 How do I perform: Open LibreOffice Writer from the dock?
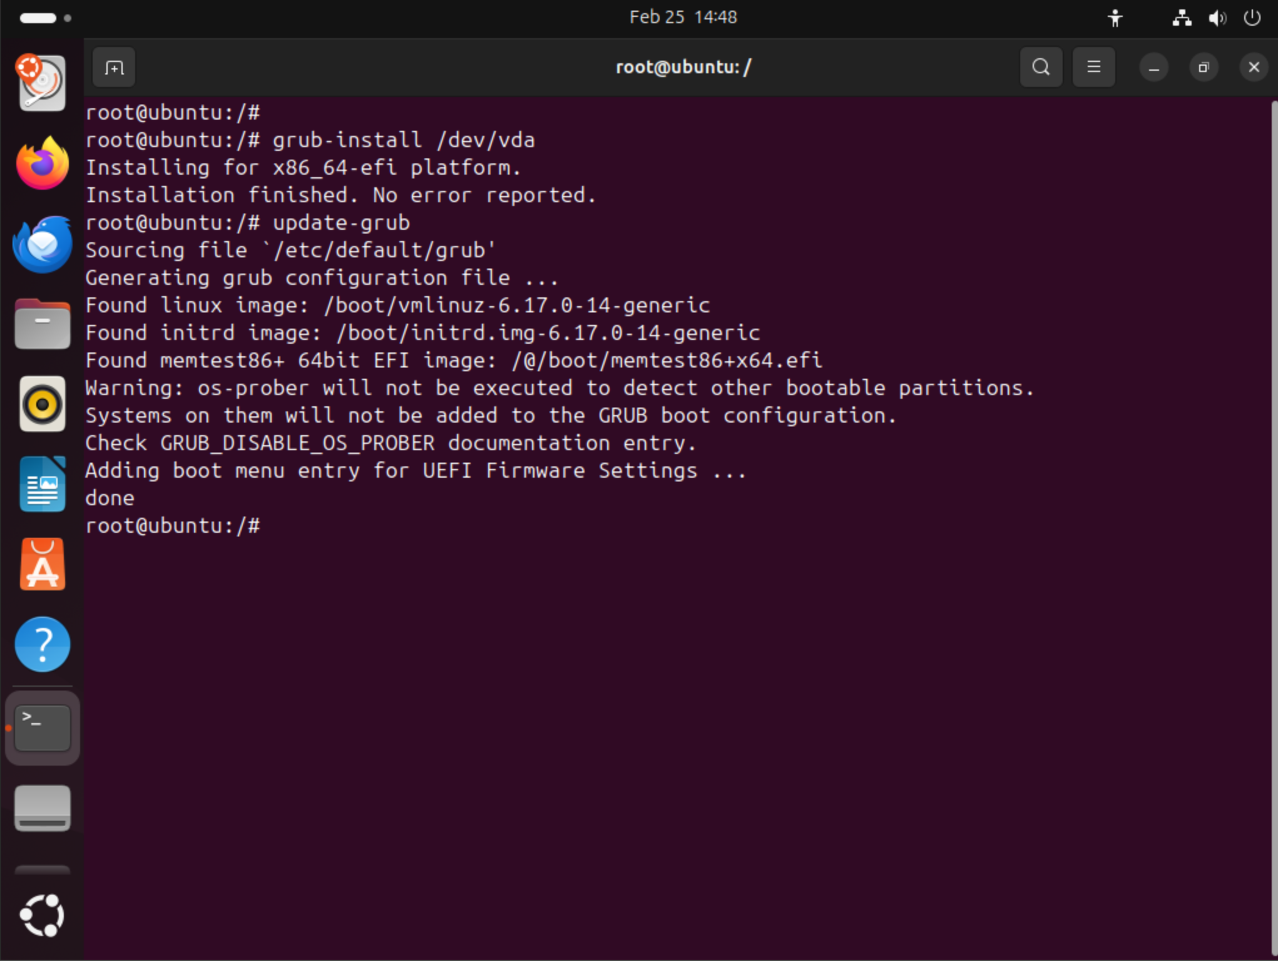coord(43,484)
